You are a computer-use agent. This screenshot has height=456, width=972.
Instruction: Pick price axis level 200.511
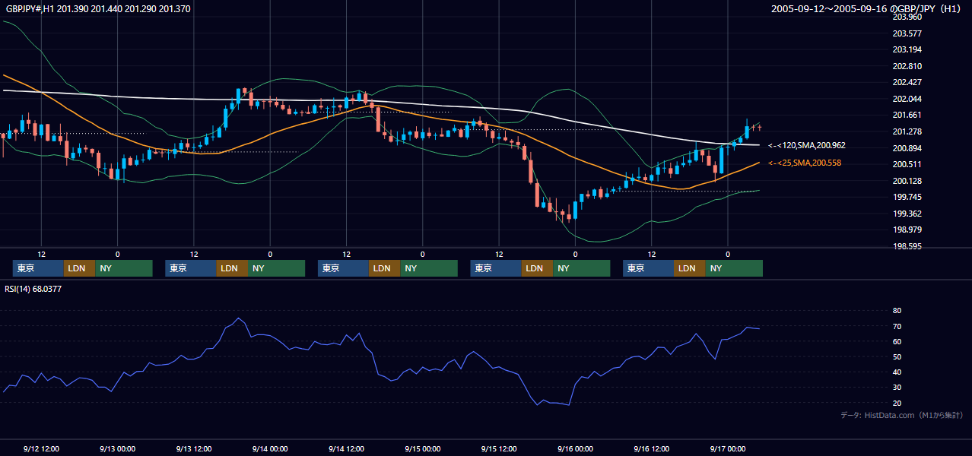click(x=907, y=164)
